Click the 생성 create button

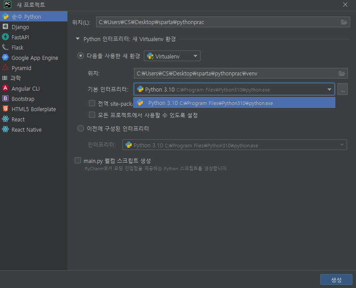tap(336, 280)
